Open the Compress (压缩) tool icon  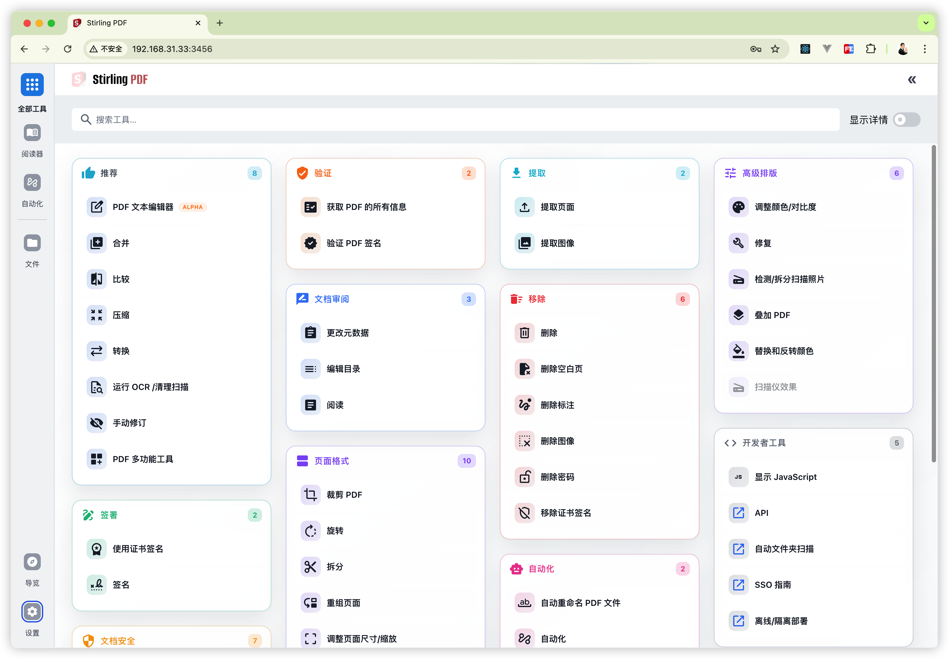tap(97, 315)
